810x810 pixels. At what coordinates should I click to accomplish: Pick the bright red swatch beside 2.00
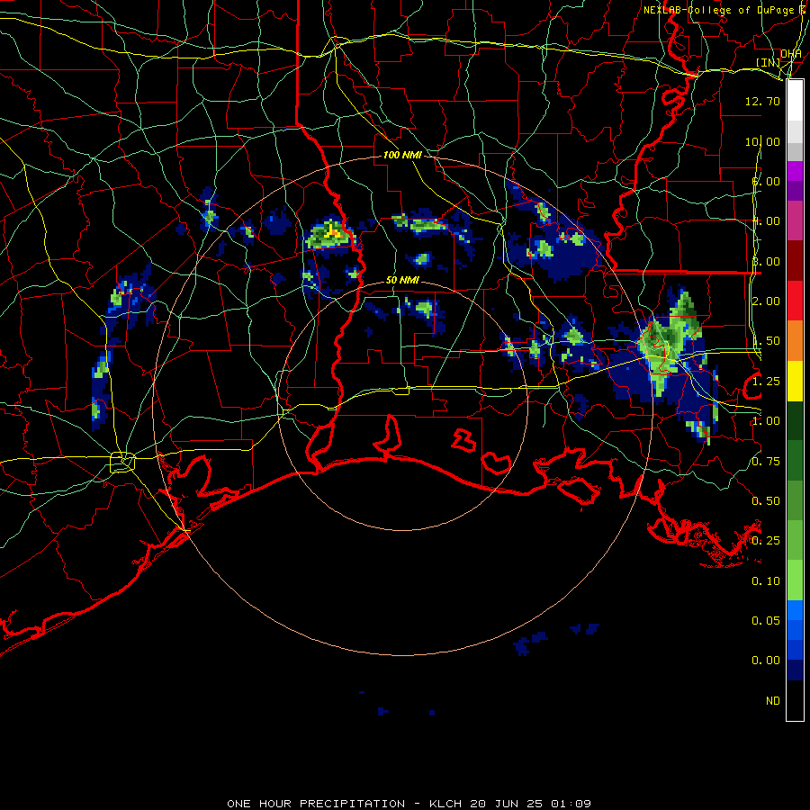pyautogui.click(x=795, y=301)
